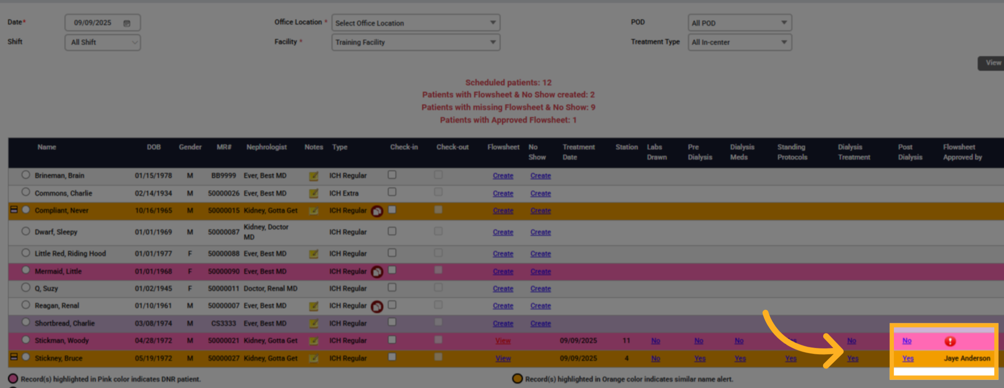Image resolution: width=1004 pixels, height=388 pixels.
Task: Open notes icon for Brineman, Brain
Action: [x=313, y=176]
